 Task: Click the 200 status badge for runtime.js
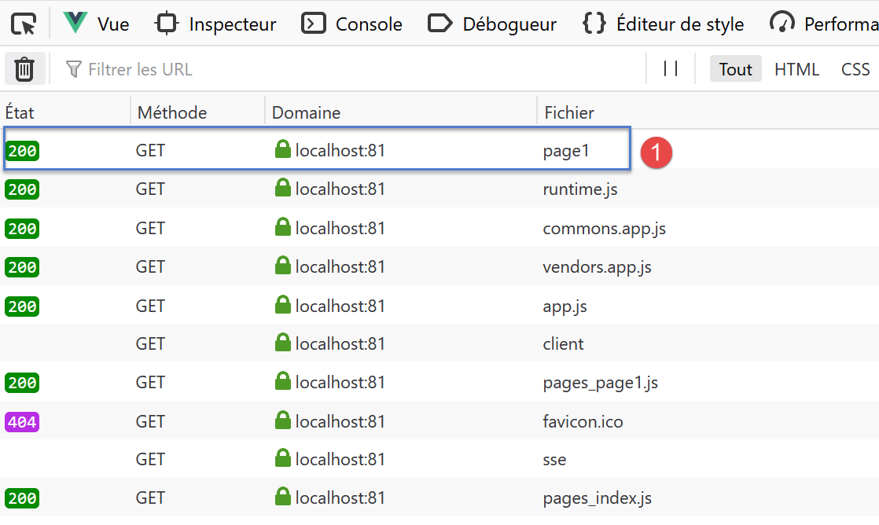click(x=22, y=189)
